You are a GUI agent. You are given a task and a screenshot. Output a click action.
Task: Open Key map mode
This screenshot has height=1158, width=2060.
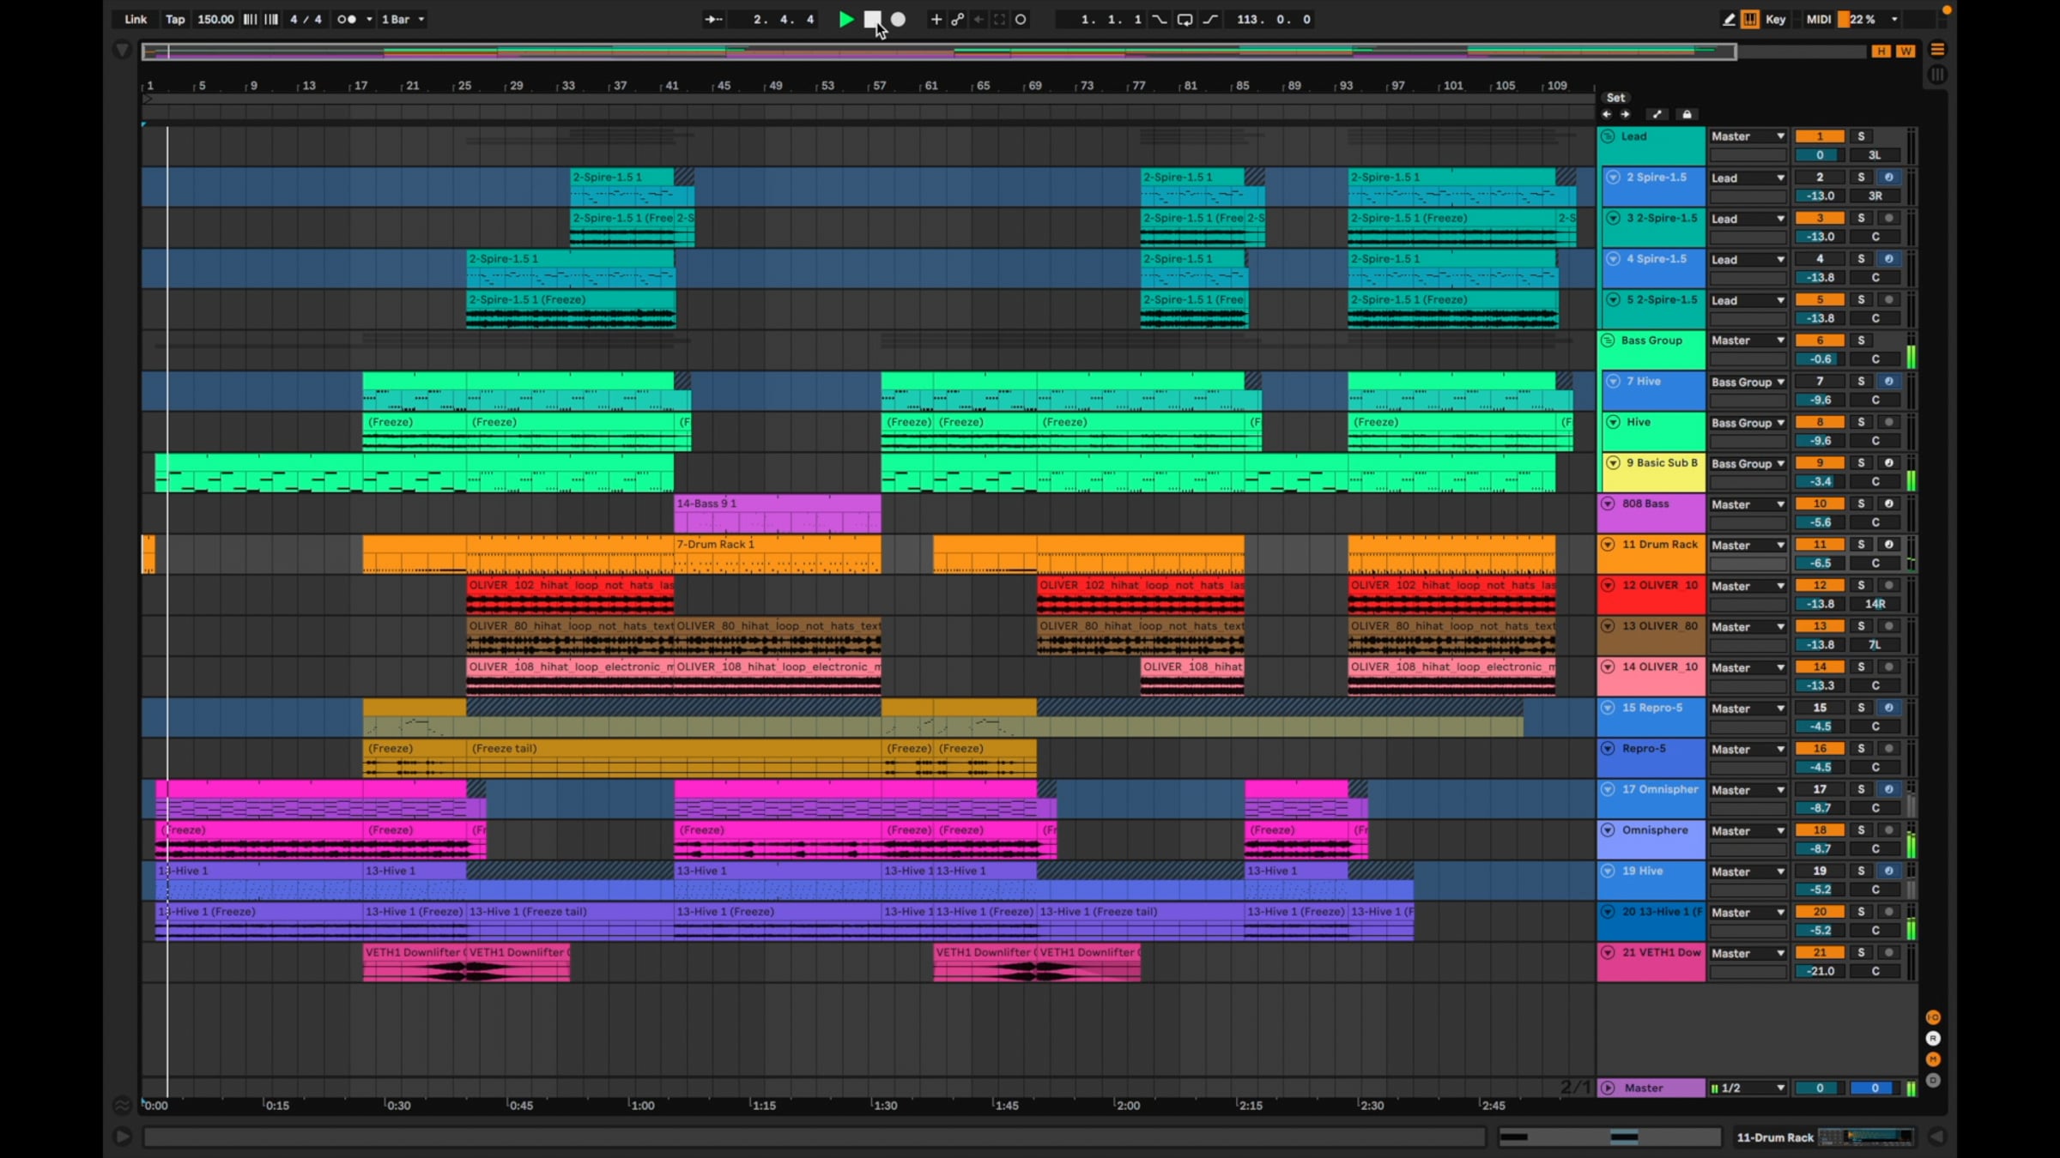click(x=1775, y=19)
